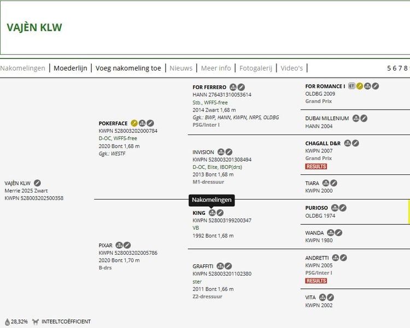410x328 pixels.
Task: Open the Voeg nakomeling toe tab
Action: pyautogui.click(x=128, y=68)
